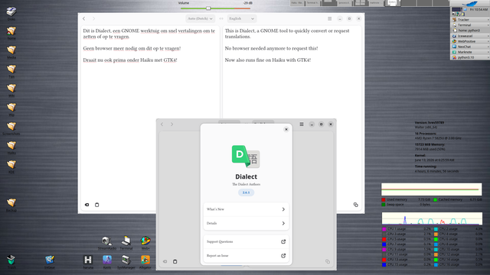
Task: Expand the Details row in About dialog
Action: pos(246,223)
